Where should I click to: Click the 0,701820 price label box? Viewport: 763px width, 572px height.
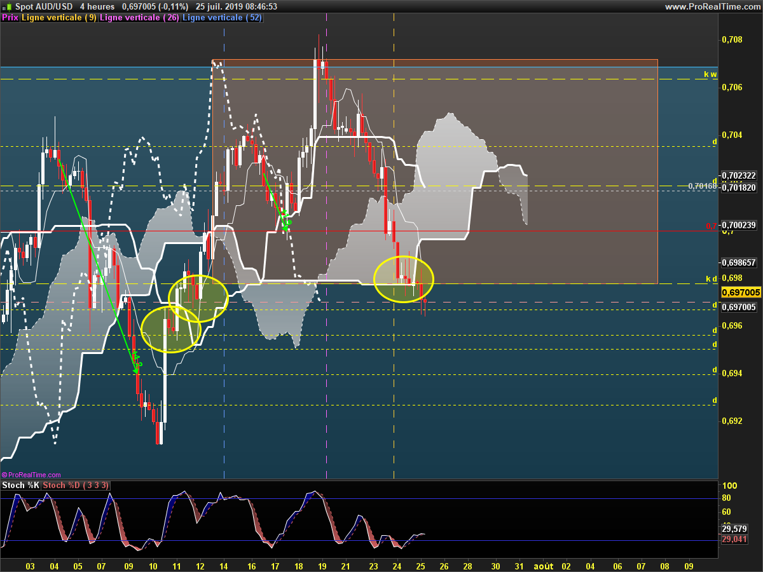coord(738,187)
